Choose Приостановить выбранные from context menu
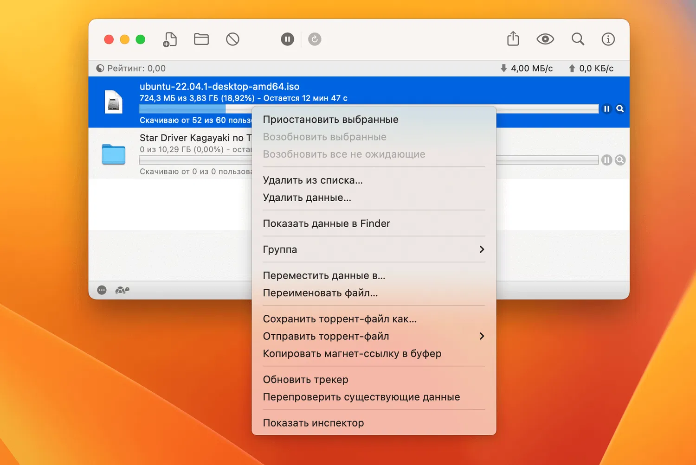Image resolution: width=696 pixels, height=465 pixels. [x=374, y=120]
